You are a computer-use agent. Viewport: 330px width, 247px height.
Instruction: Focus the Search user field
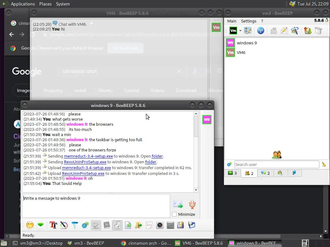[277, 164]
